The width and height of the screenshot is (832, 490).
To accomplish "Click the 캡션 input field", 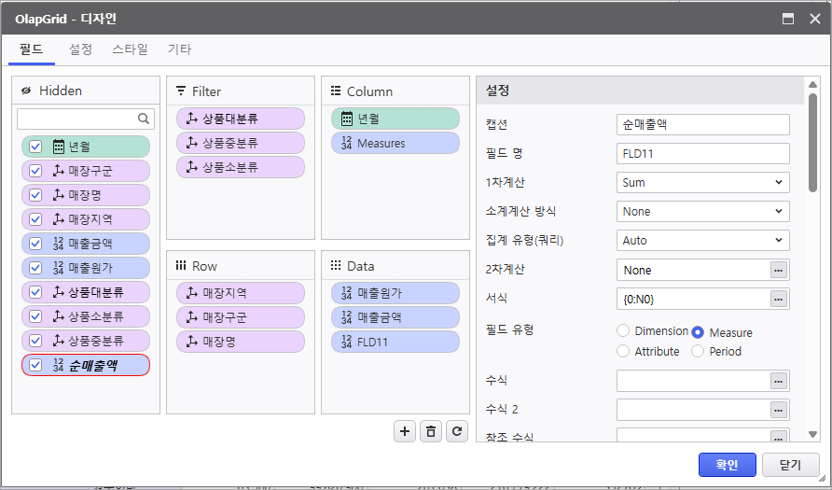I will [703, 124].
